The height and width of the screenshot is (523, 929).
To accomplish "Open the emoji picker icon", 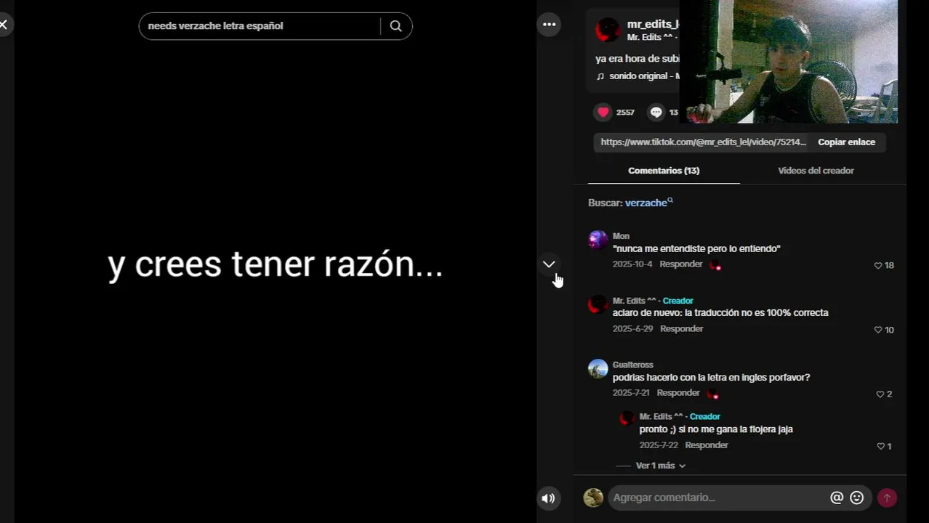I will point(857,498).
